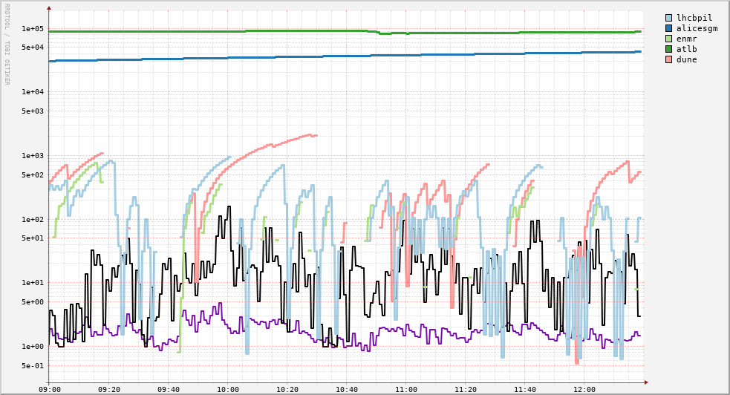Click the RRDTOOL / TOBI OETIKER watermark
Image resolution: width=730 pixels, height=395 pixels.
[x=7, y=45]
